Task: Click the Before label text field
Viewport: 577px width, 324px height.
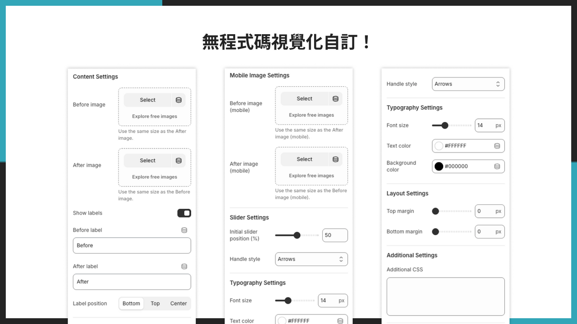Action: 132,246
